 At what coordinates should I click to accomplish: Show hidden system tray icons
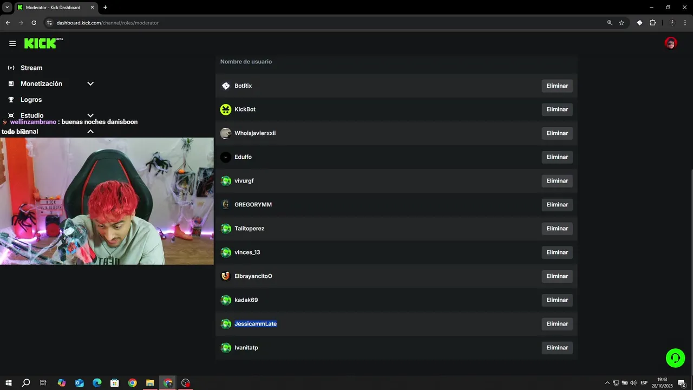[607, 383]
